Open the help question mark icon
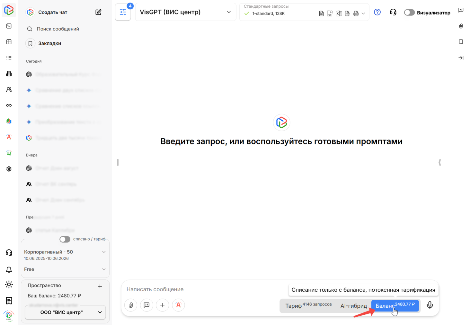 [377, 12]
